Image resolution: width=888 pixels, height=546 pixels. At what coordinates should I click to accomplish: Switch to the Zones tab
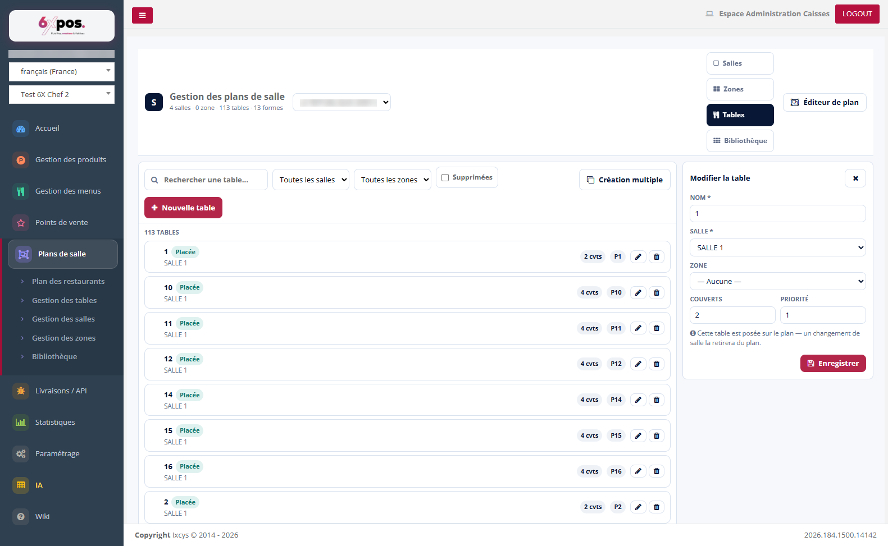pyautogui.click(x=740, y=89)
